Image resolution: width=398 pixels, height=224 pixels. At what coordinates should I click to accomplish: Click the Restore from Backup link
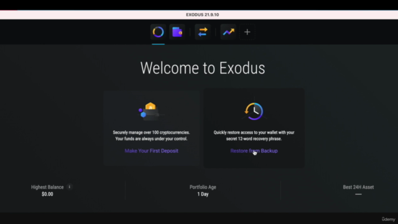click(254, 151)
